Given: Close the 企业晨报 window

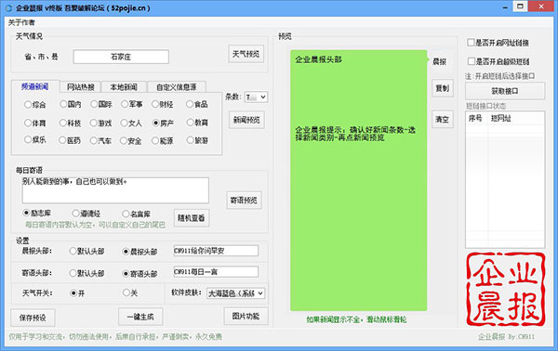Looking at the screenshot, I should pos(541,6).
